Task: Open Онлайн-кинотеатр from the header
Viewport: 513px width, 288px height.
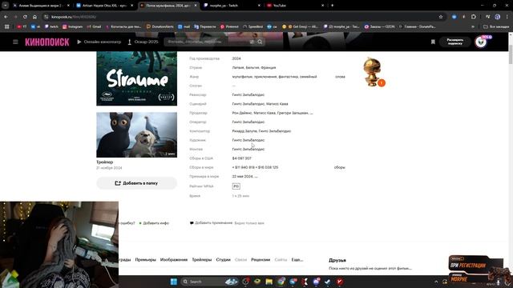Action: 99,42
